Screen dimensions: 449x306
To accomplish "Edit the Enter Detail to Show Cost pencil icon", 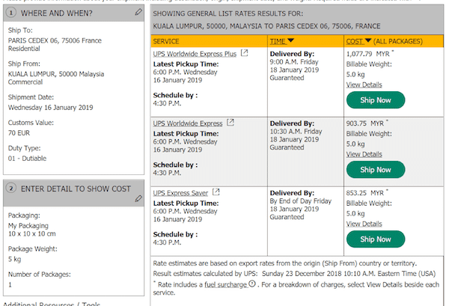I will [x=138, y=198].
